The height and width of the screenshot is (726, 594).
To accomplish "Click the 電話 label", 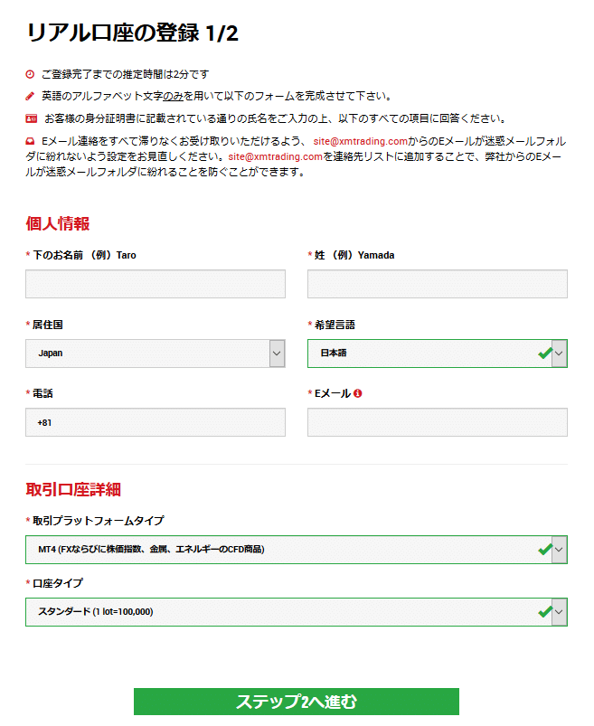I will point(42,393).
